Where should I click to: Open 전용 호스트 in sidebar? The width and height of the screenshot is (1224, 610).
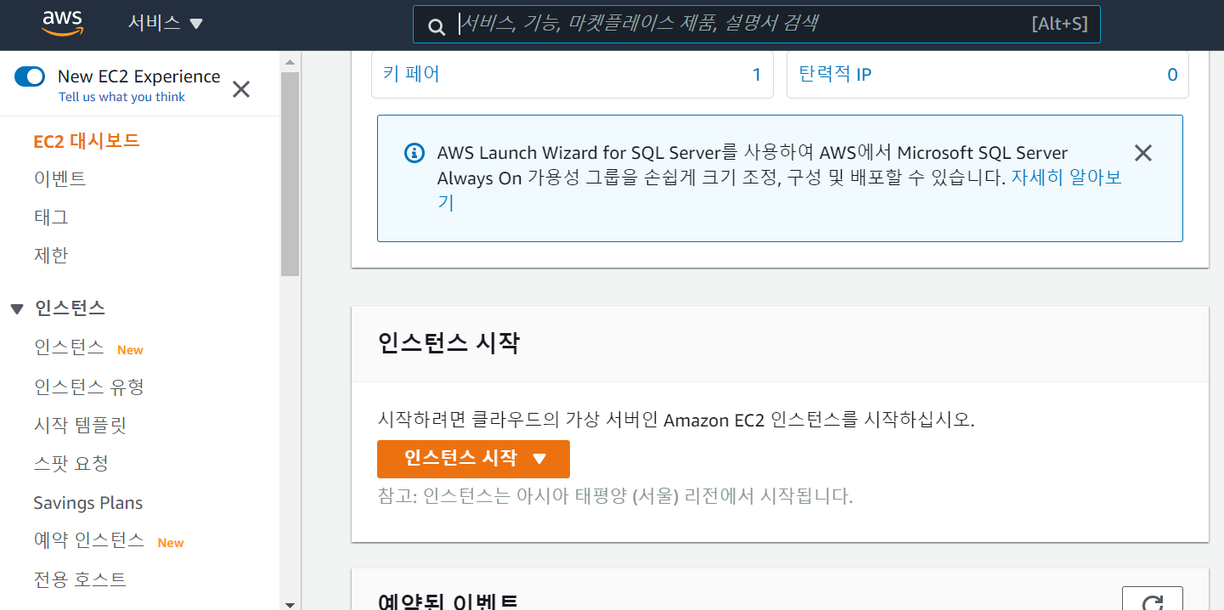80,580
